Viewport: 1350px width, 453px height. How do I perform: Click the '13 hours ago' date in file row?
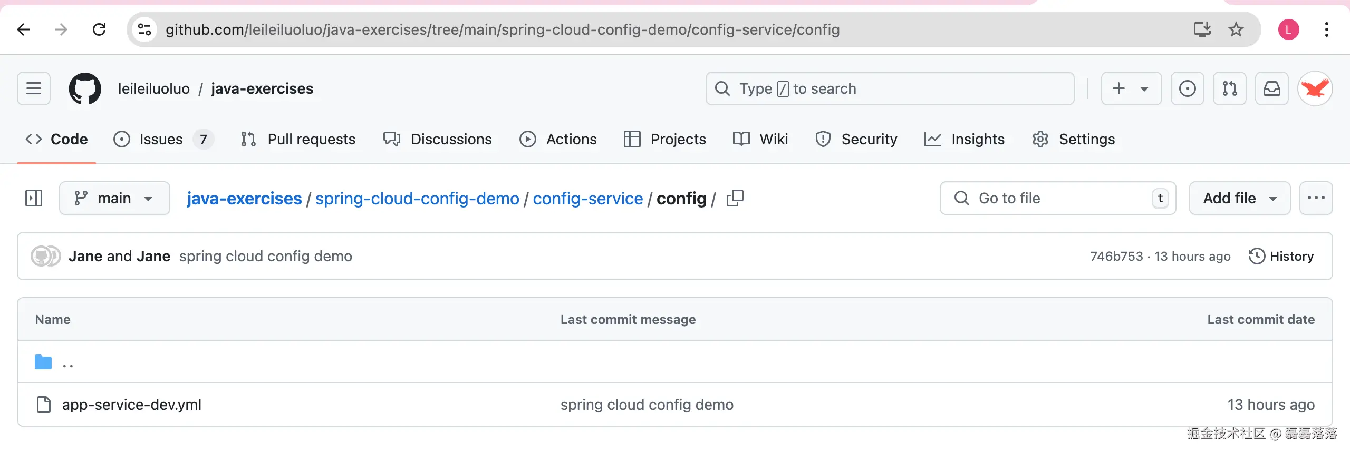click(x=1271, y=405)
